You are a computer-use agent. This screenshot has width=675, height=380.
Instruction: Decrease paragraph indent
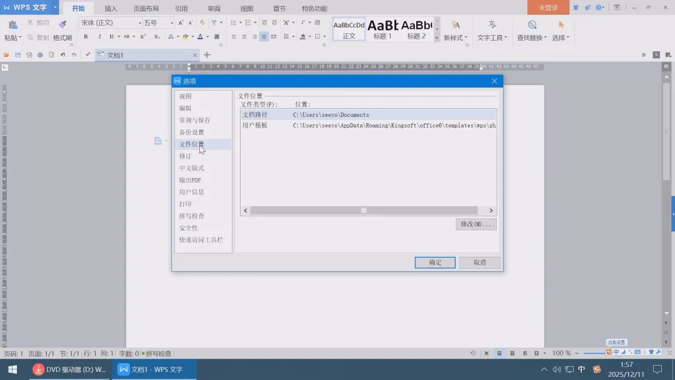[x=264, y=22]
